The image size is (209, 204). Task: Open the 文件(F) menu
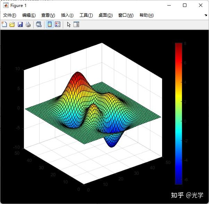(10, 15)
